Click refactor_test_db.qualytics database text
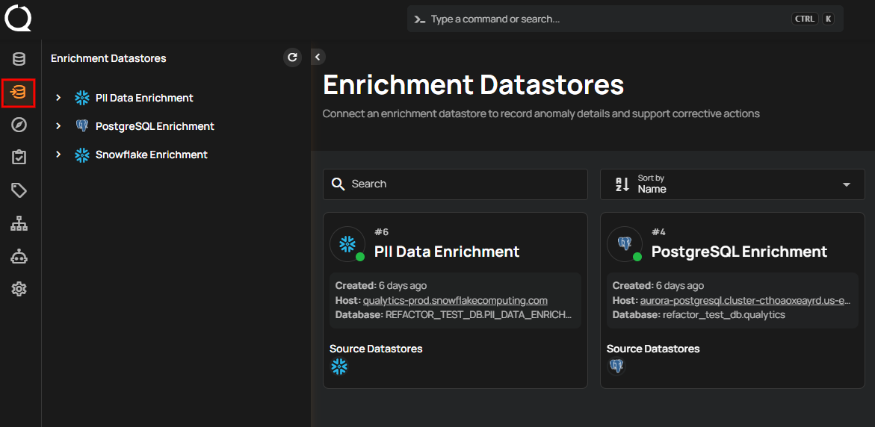 [x=724, y=315]
